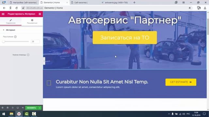
Task: Open the white Camtasia recorder taskbar icon
Action: point(34,114)
